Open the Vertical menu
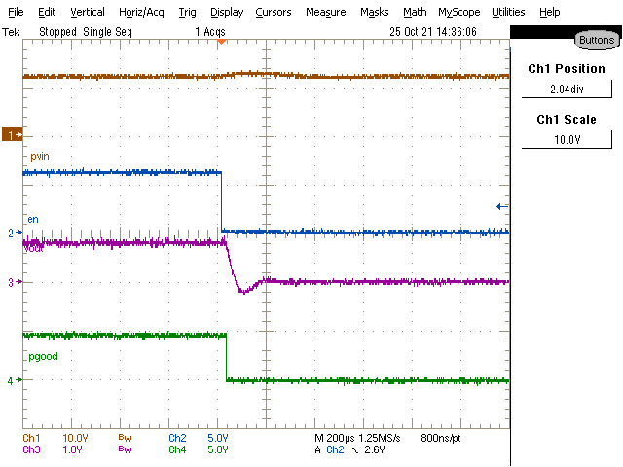The image size is (623, 467). (x=88, y=12)
